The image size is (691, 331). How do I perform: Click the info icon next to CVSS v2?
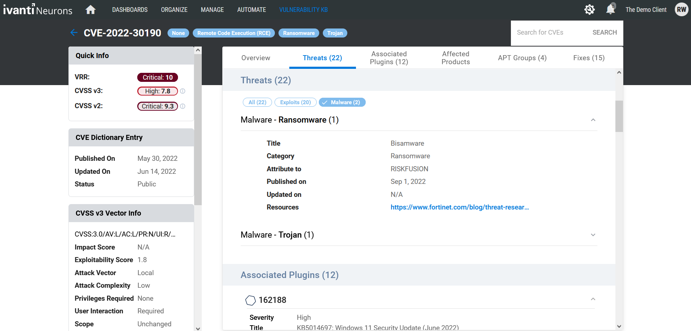[x=183, y=106]
